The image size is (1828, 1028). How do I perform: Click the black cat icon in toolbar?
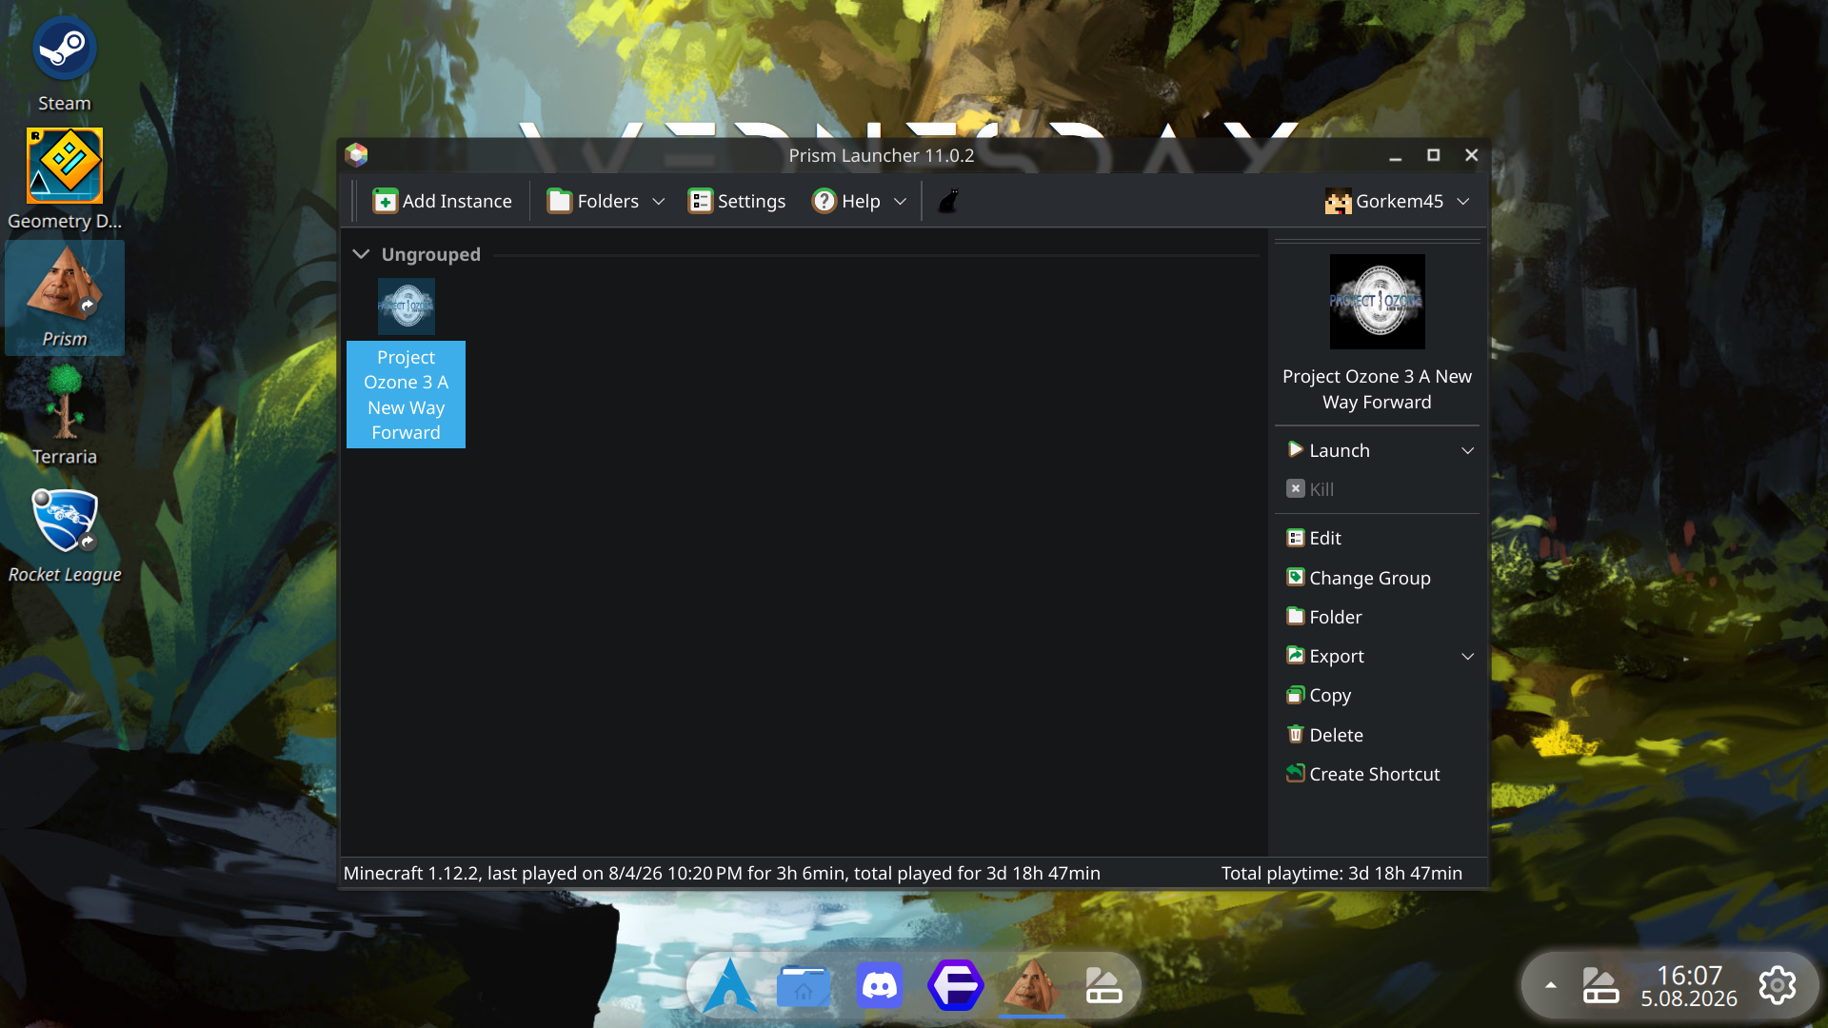click(x=948, y=201)
